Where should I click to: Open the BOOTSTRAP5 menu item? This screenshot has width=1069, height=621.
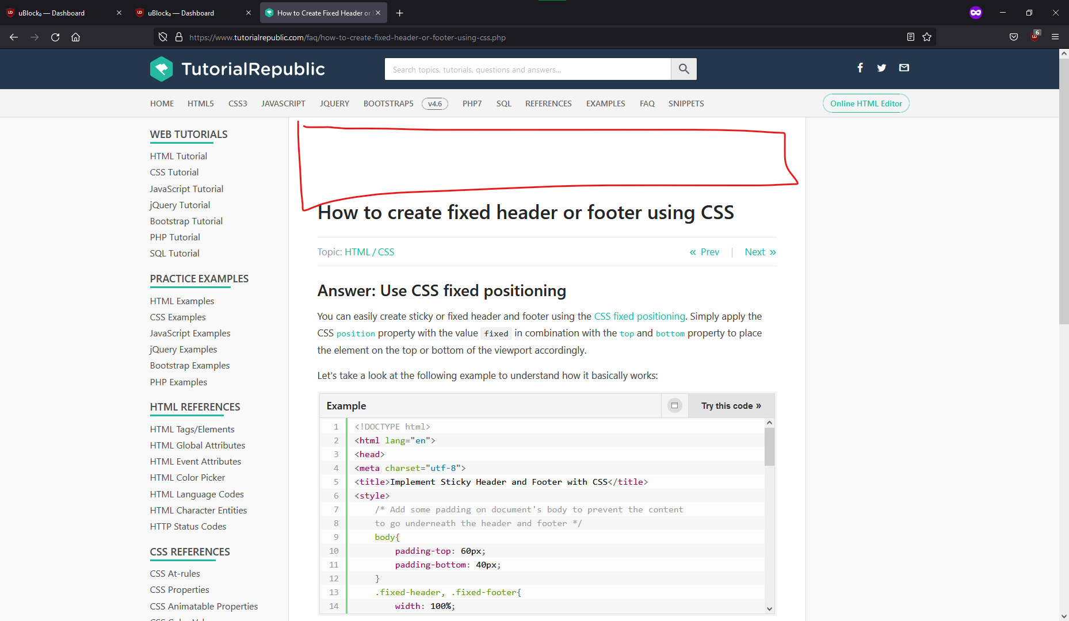pyautogui.click(x=388, y=103)
